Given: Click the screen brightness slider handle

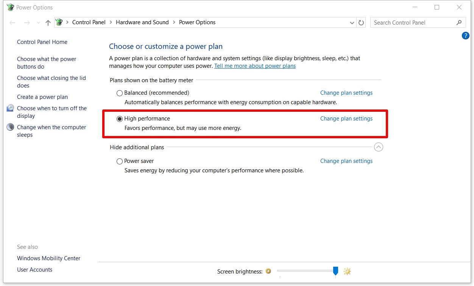Looking at the screenshot, I should click(x=335, y=271).
